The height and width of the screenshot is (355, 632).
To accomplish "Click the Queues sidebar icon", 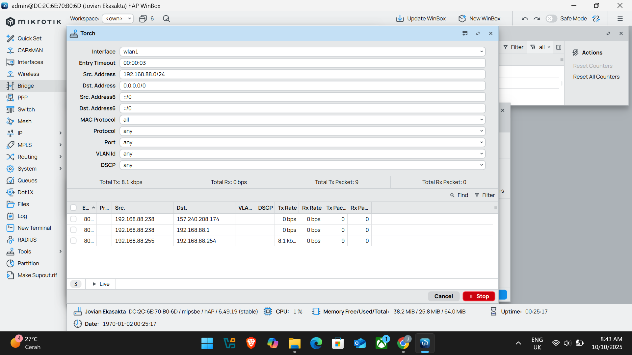I will 10,180.
